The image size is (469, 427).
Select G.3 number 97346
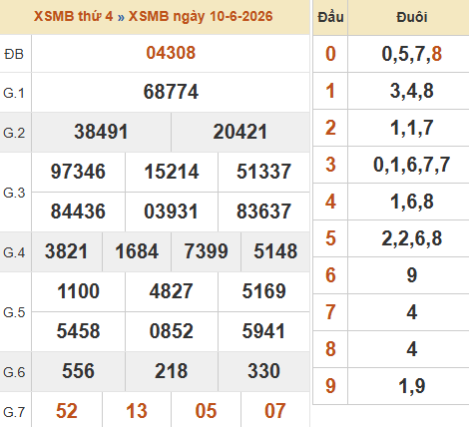[x=78, y=172]
